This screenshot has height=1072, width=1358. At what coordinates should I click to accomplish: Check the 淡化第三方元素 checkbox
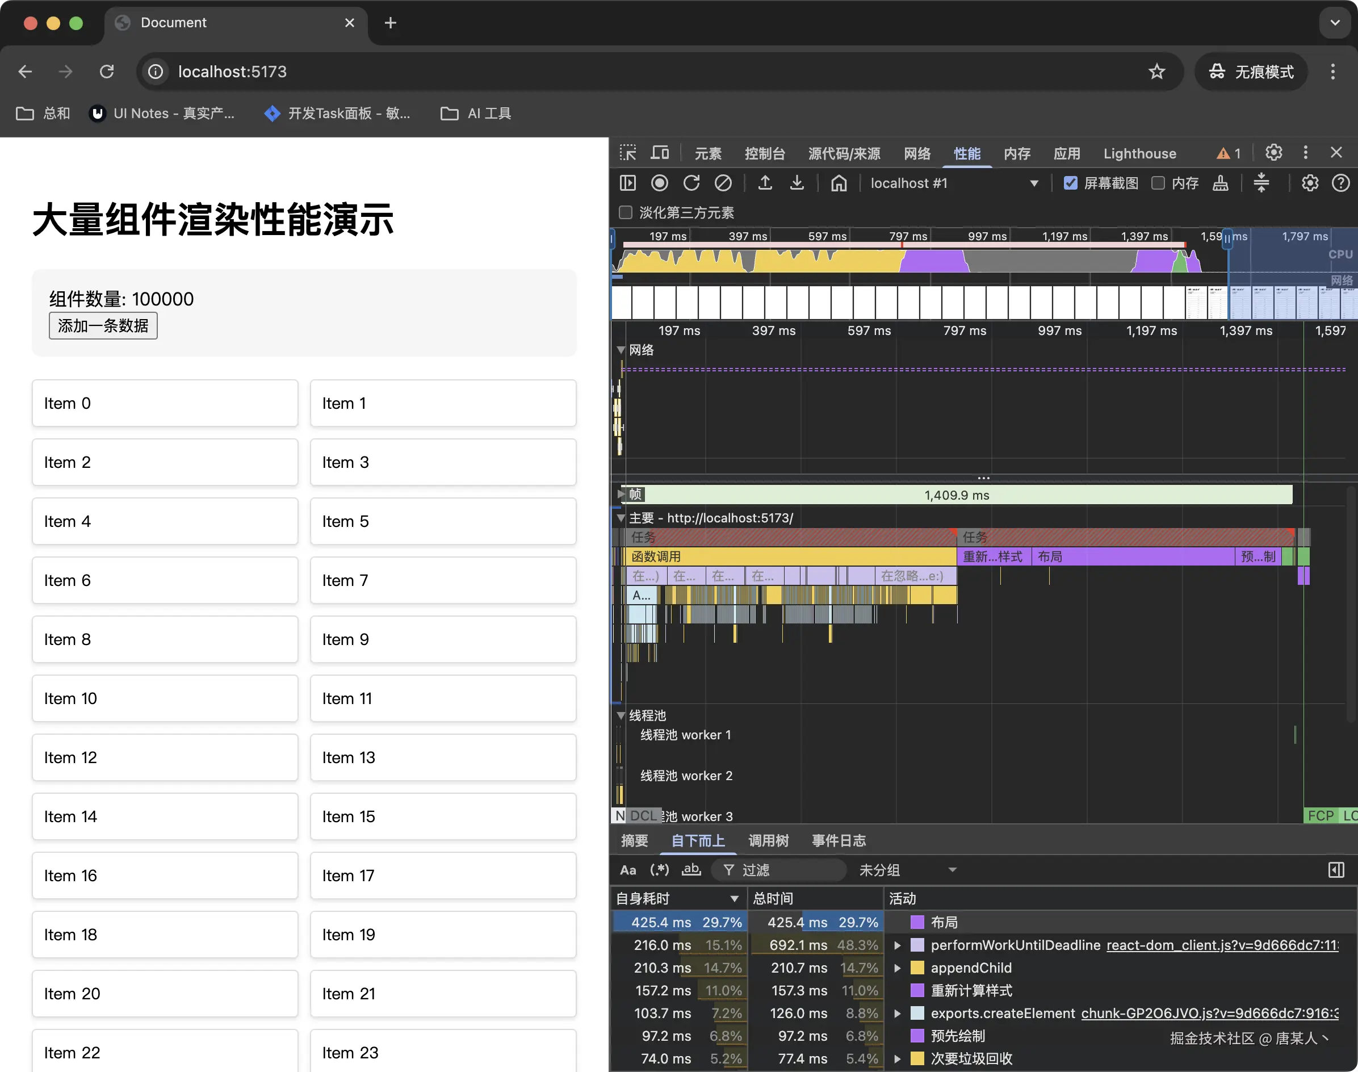(626, 212)
